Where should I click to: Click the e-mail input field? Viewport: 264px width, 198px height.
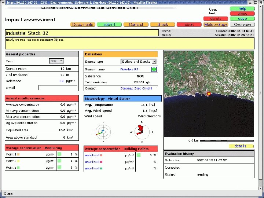coord(58,88)
